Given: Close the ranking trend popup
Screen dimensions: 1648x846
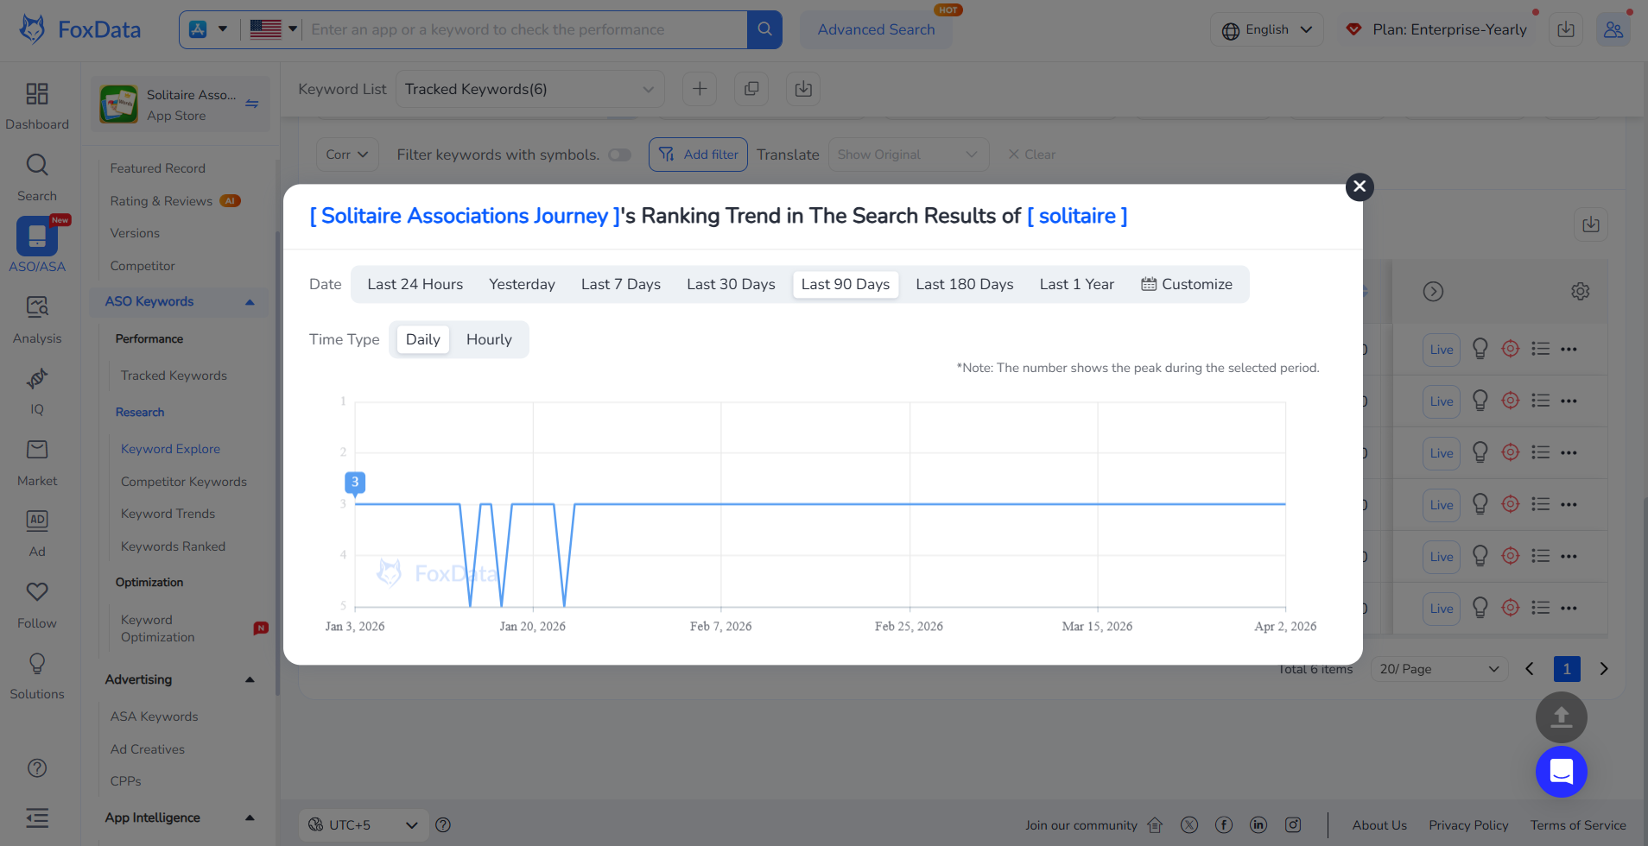Looking at the screenshot, I should (x=1360, y=186).
